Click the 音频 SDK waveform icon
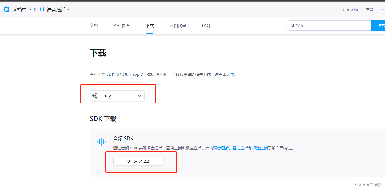This screenshot has height=189, width=385. click(x=101, y=142)
